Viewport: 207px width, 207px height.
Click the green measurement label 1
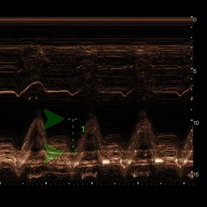click(x=83, y=129)
